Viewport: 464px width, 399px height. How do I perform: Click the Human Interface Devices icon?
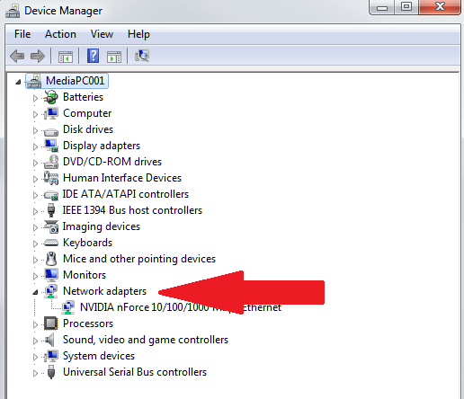click(51, 178)
